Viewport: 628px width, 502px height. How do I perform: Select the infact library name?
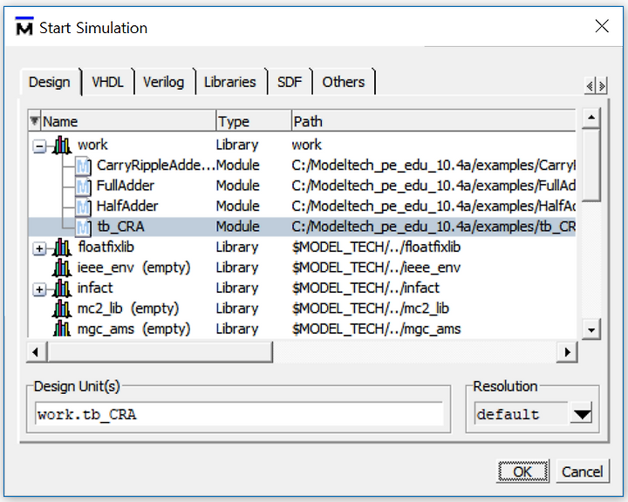coord(95,288)
